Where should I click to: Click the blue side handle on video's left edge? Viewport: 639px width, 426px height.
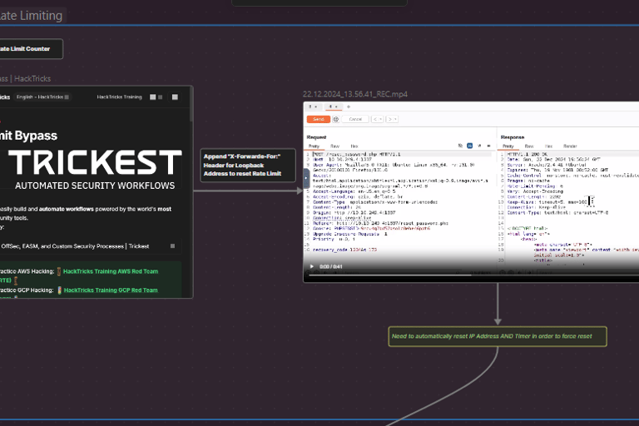[306, 178]
